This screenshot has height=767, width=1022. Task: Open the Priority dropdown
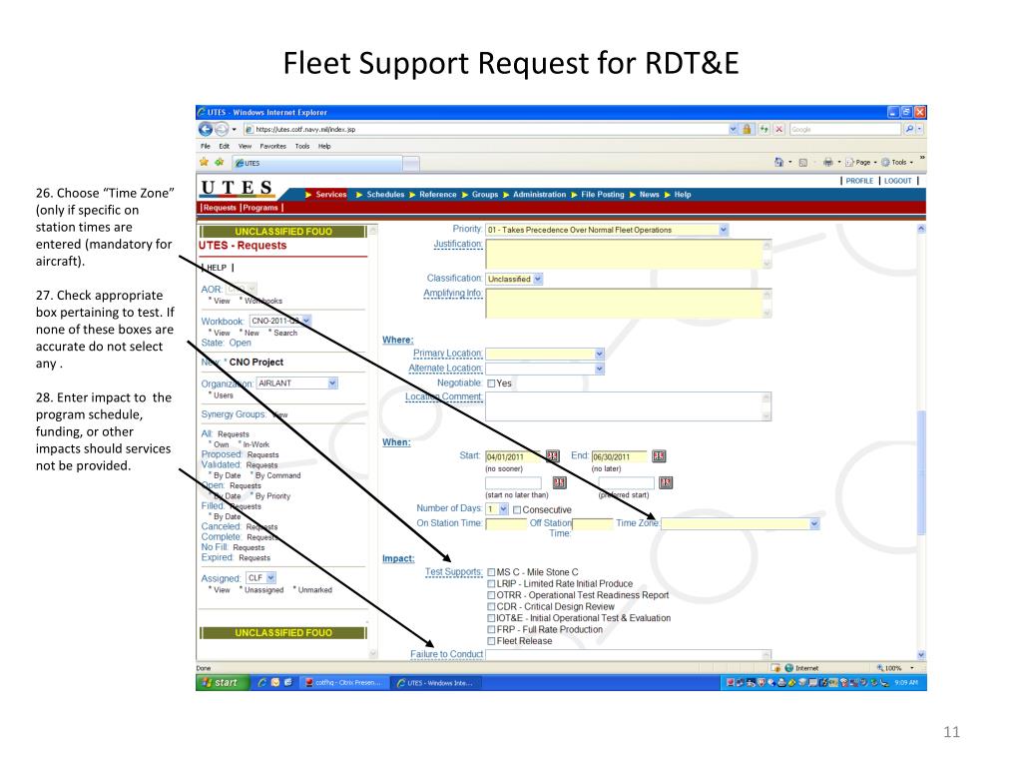click(723, 230)
